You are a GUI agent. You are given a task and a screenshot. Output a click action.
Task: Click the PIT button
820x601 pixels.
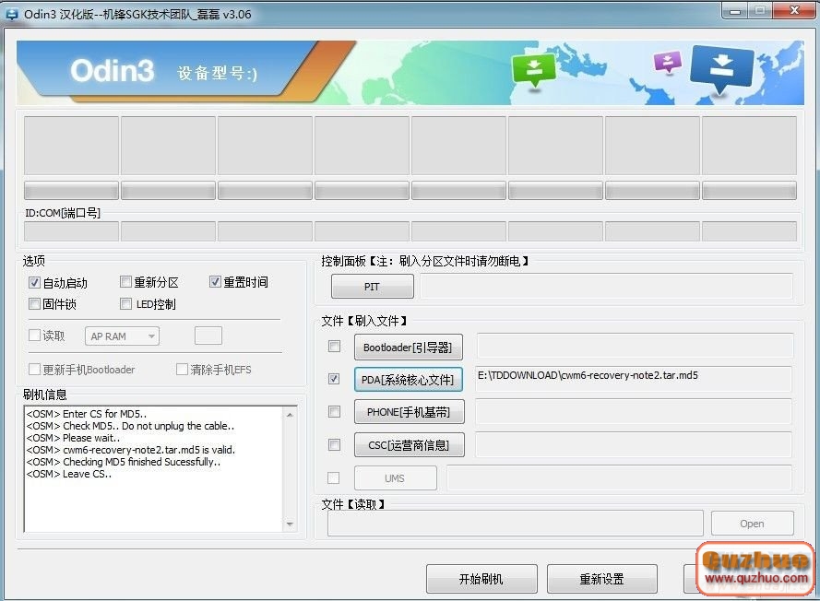(373, 287)
